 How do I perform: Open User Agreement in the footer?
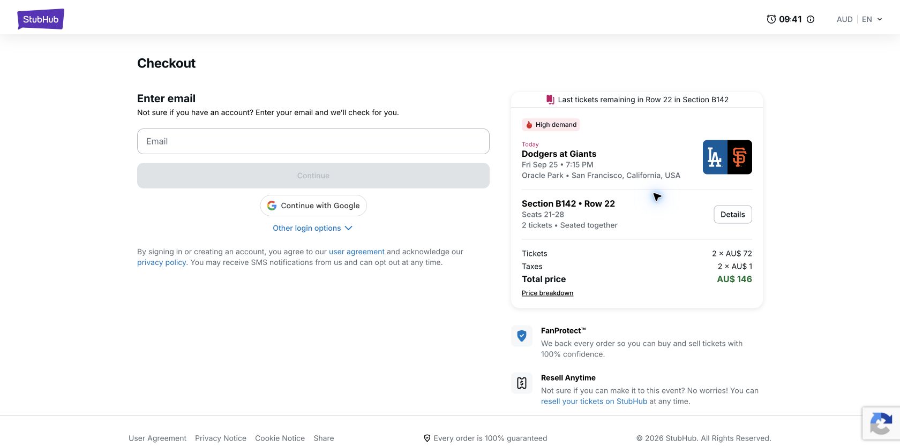click(157, 438)
